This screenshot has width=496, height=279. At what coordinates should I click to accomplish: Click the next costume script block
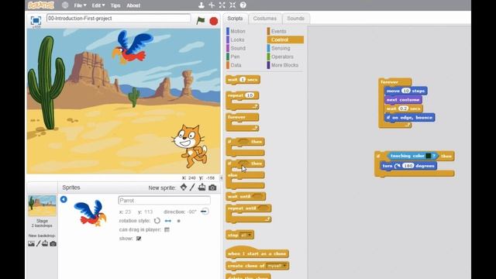(403, 100)
